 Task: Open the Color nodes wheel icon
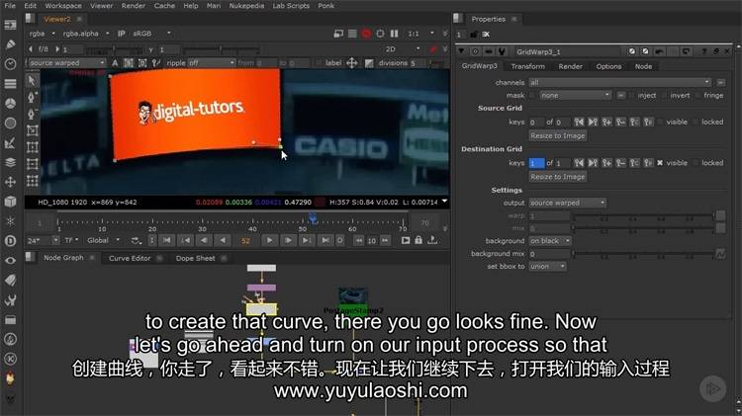10,104
